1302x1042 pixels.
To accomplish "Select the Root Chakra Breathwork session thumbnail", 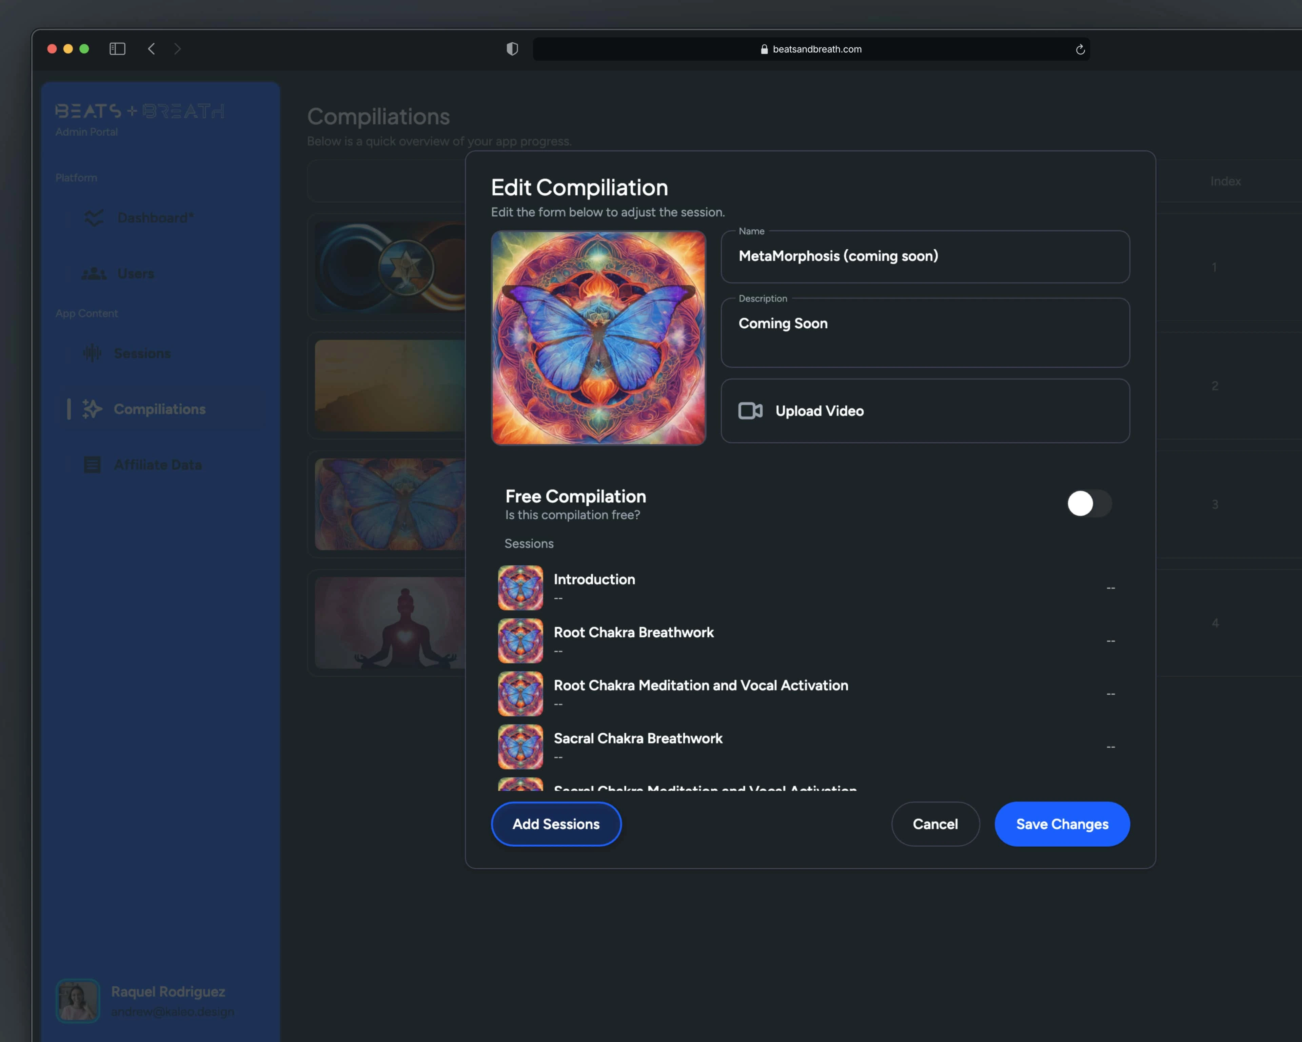I will coord(520,640).
